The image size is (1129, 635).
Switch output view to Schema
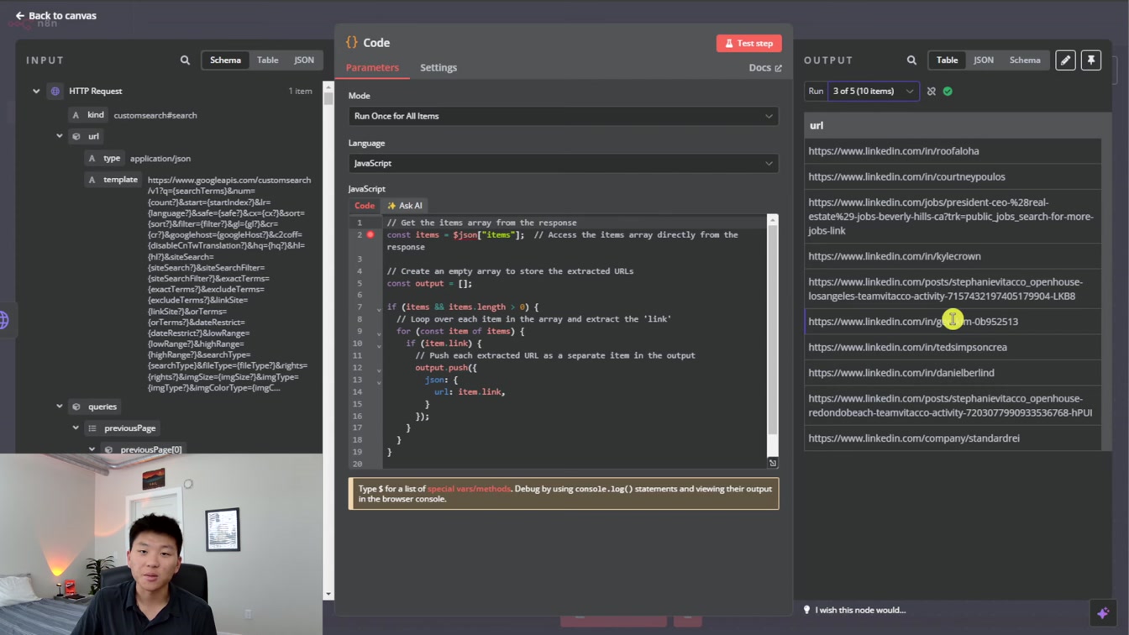click(1025, 60)
